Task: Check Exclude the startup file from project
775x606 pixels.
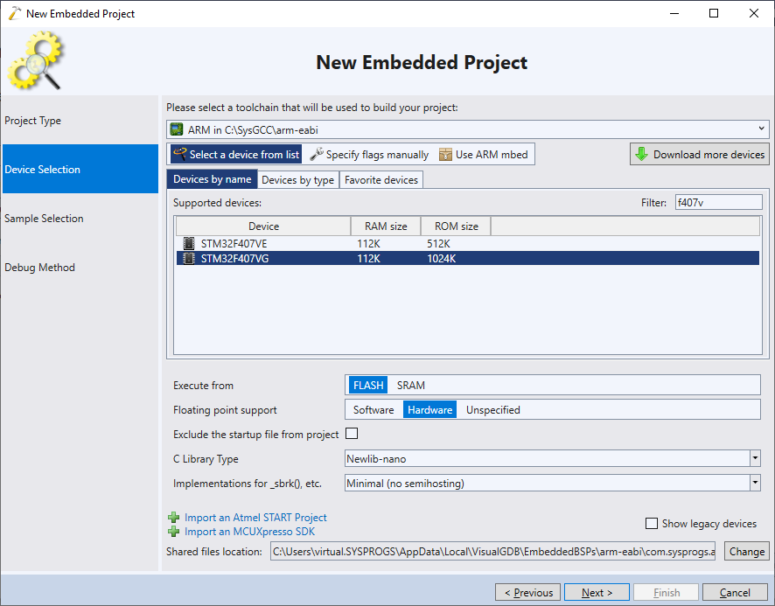Action: pos(352,434)
